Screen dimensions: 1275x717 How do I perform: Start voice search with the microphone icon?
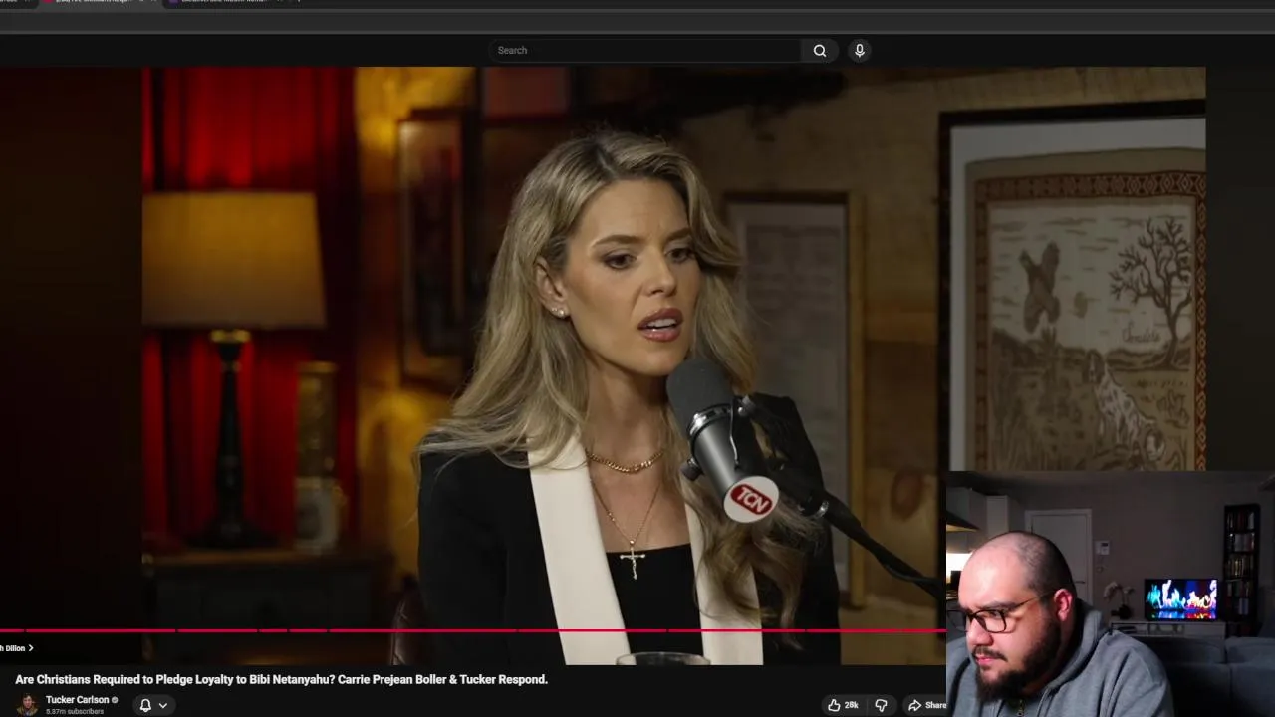point(859,50)
